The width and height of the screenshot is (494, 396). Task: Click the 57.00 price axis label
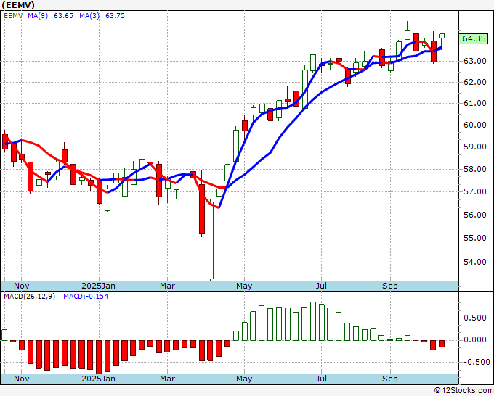[475, 192]
